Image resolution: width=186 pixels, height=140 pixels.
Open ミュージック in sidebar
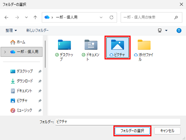coord(21,110)
